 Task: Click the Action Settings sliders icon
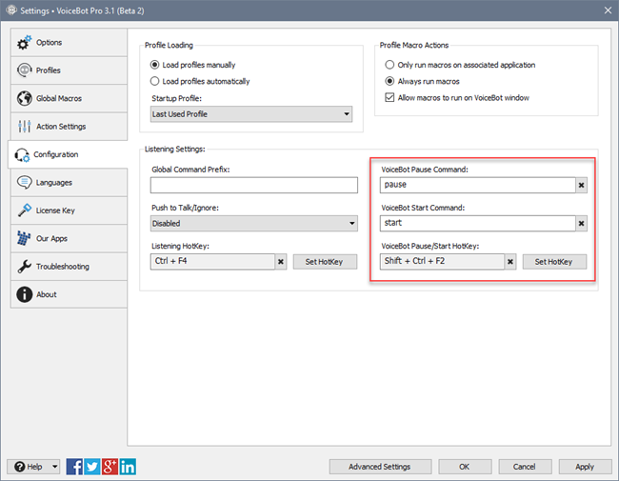click(x=24, y=127)
